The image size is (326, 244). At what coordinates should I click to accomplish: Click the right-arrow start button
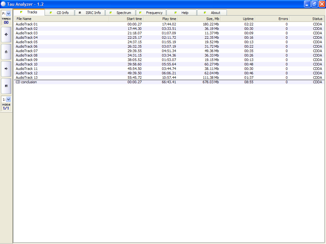coord(6,69)
